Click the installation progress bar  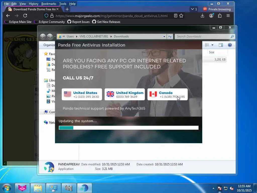coord(129,128)
